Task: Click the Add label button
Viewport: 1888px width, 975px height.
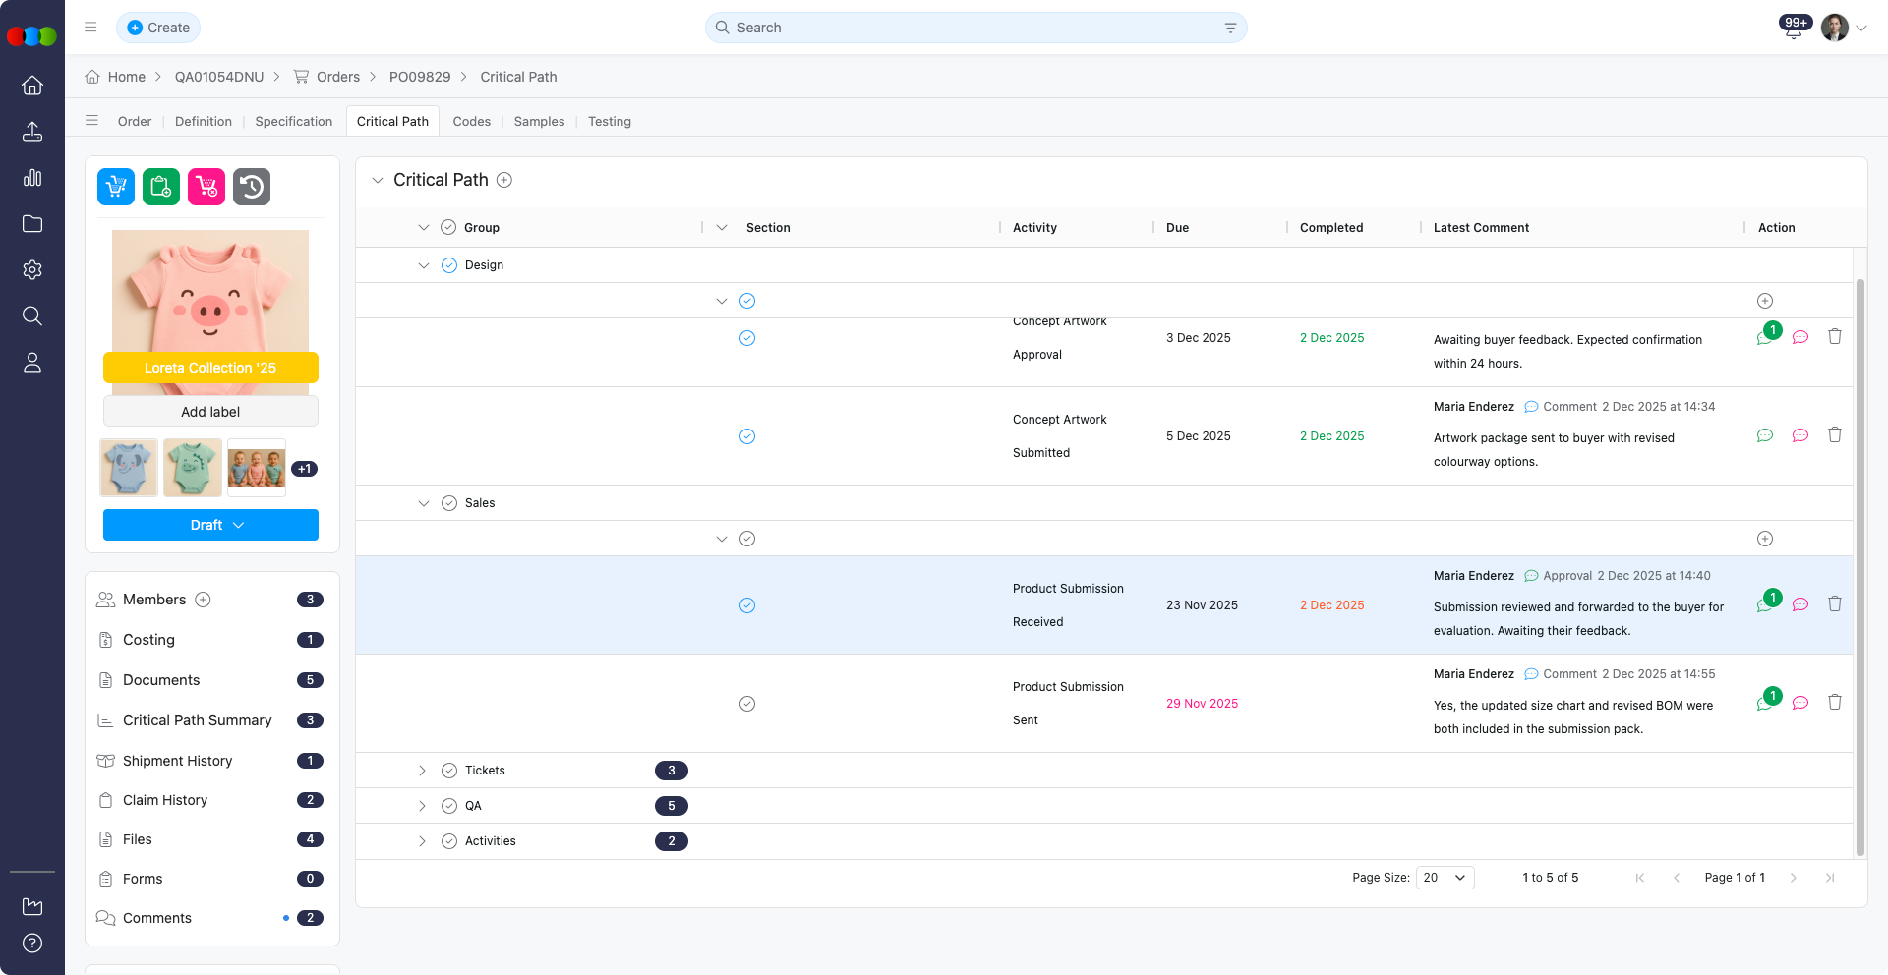Action: (x=210, y=412)
